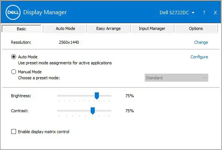Viewport: 222px width, 150px height.
Task: Click 'Use preset mode assignments for active applications'
Action: click(65, 63)
